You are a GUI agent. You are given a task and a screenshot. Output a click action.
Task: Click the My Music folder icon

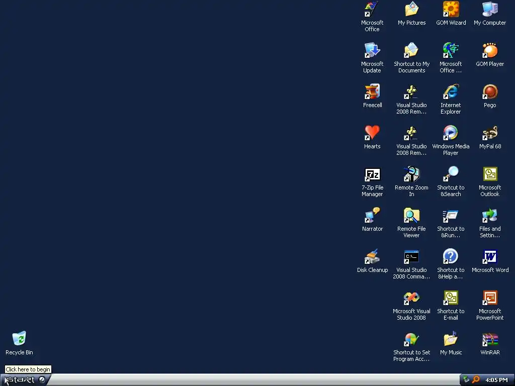point(451,339)
